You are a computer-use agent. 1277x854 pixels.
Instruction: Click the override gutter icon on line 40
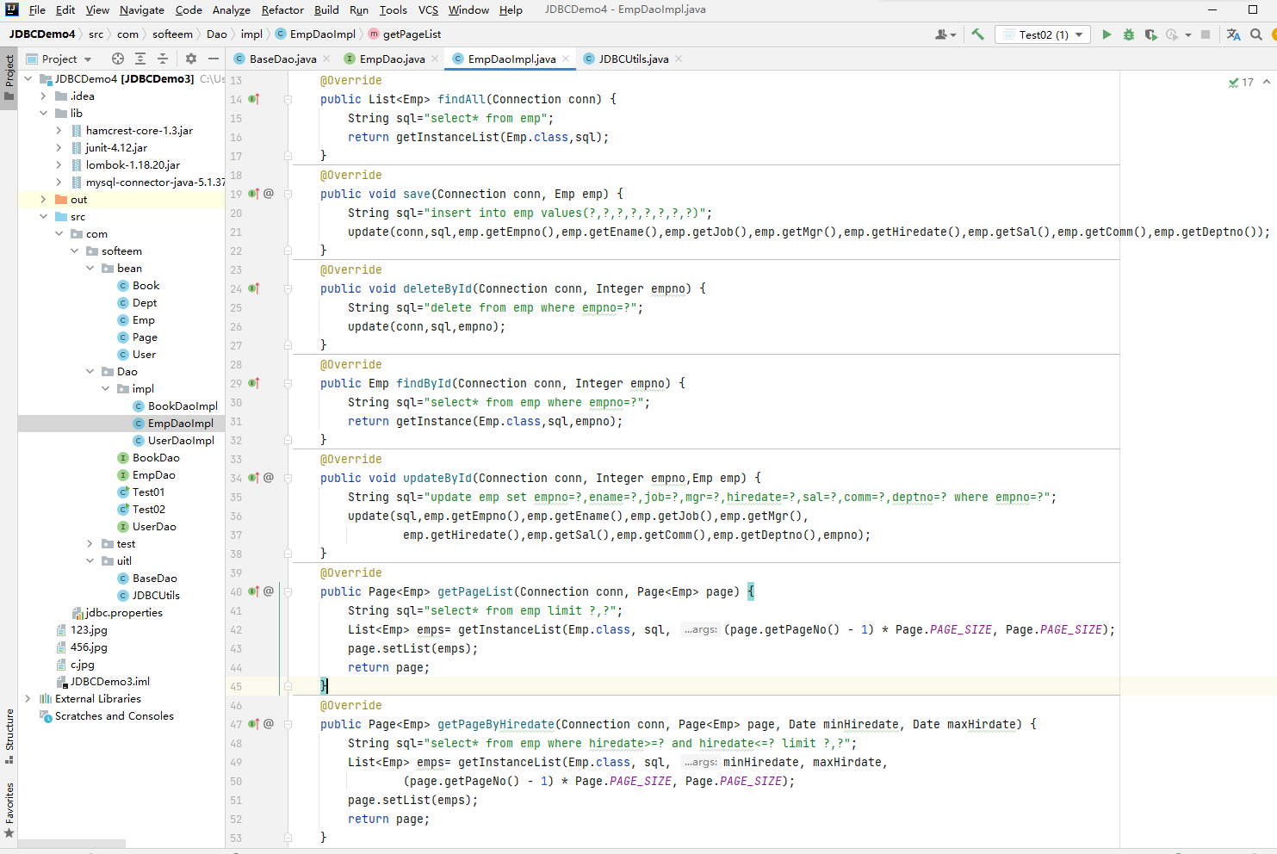(254, 591)
